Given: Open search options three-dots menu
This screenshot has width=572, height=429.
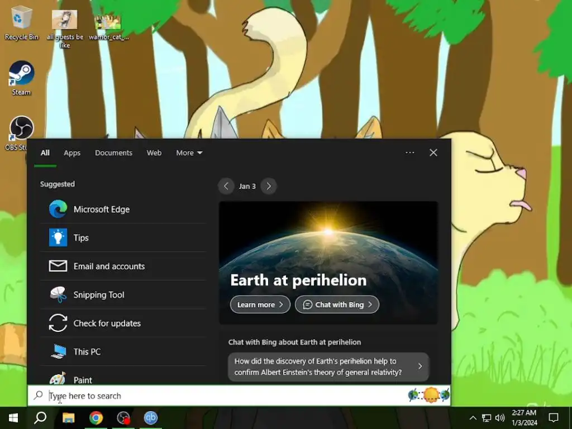Looking at the screenshot, I should (x=409, y=152).
